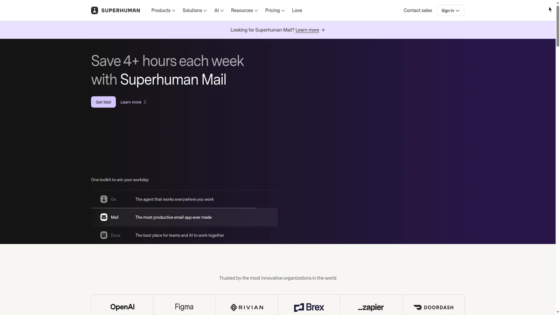This screenshot has width=560, height=315.
Task: Select the Go row text 'The agent that works everywhere you work'
Action: point(174,199)
